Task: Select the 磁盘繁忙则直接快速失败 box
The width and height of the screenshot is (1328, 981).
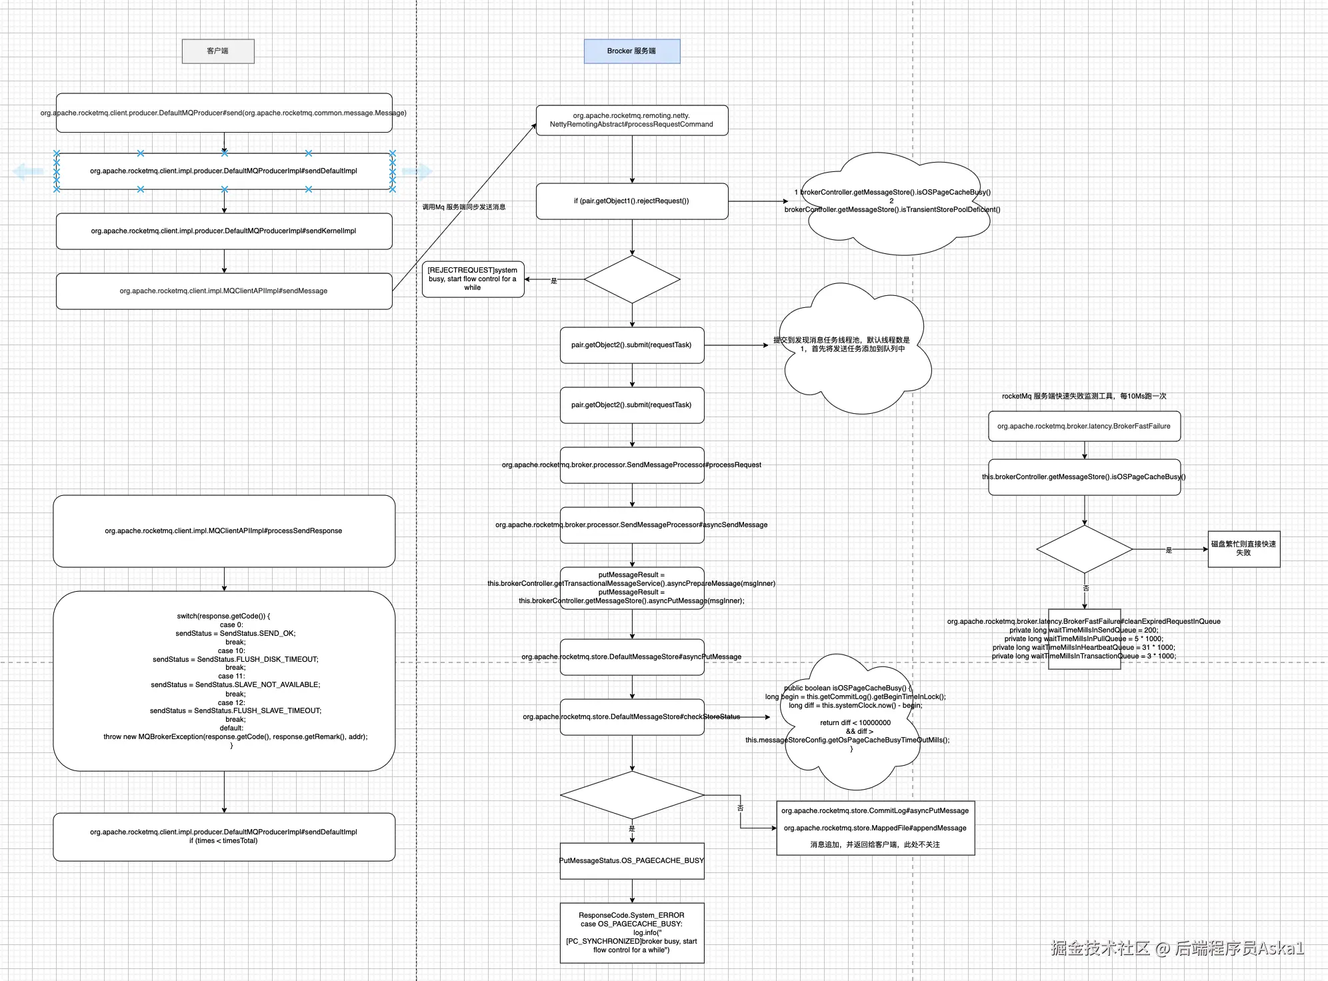Action: pyautogui.click(x=1243, y=548)
